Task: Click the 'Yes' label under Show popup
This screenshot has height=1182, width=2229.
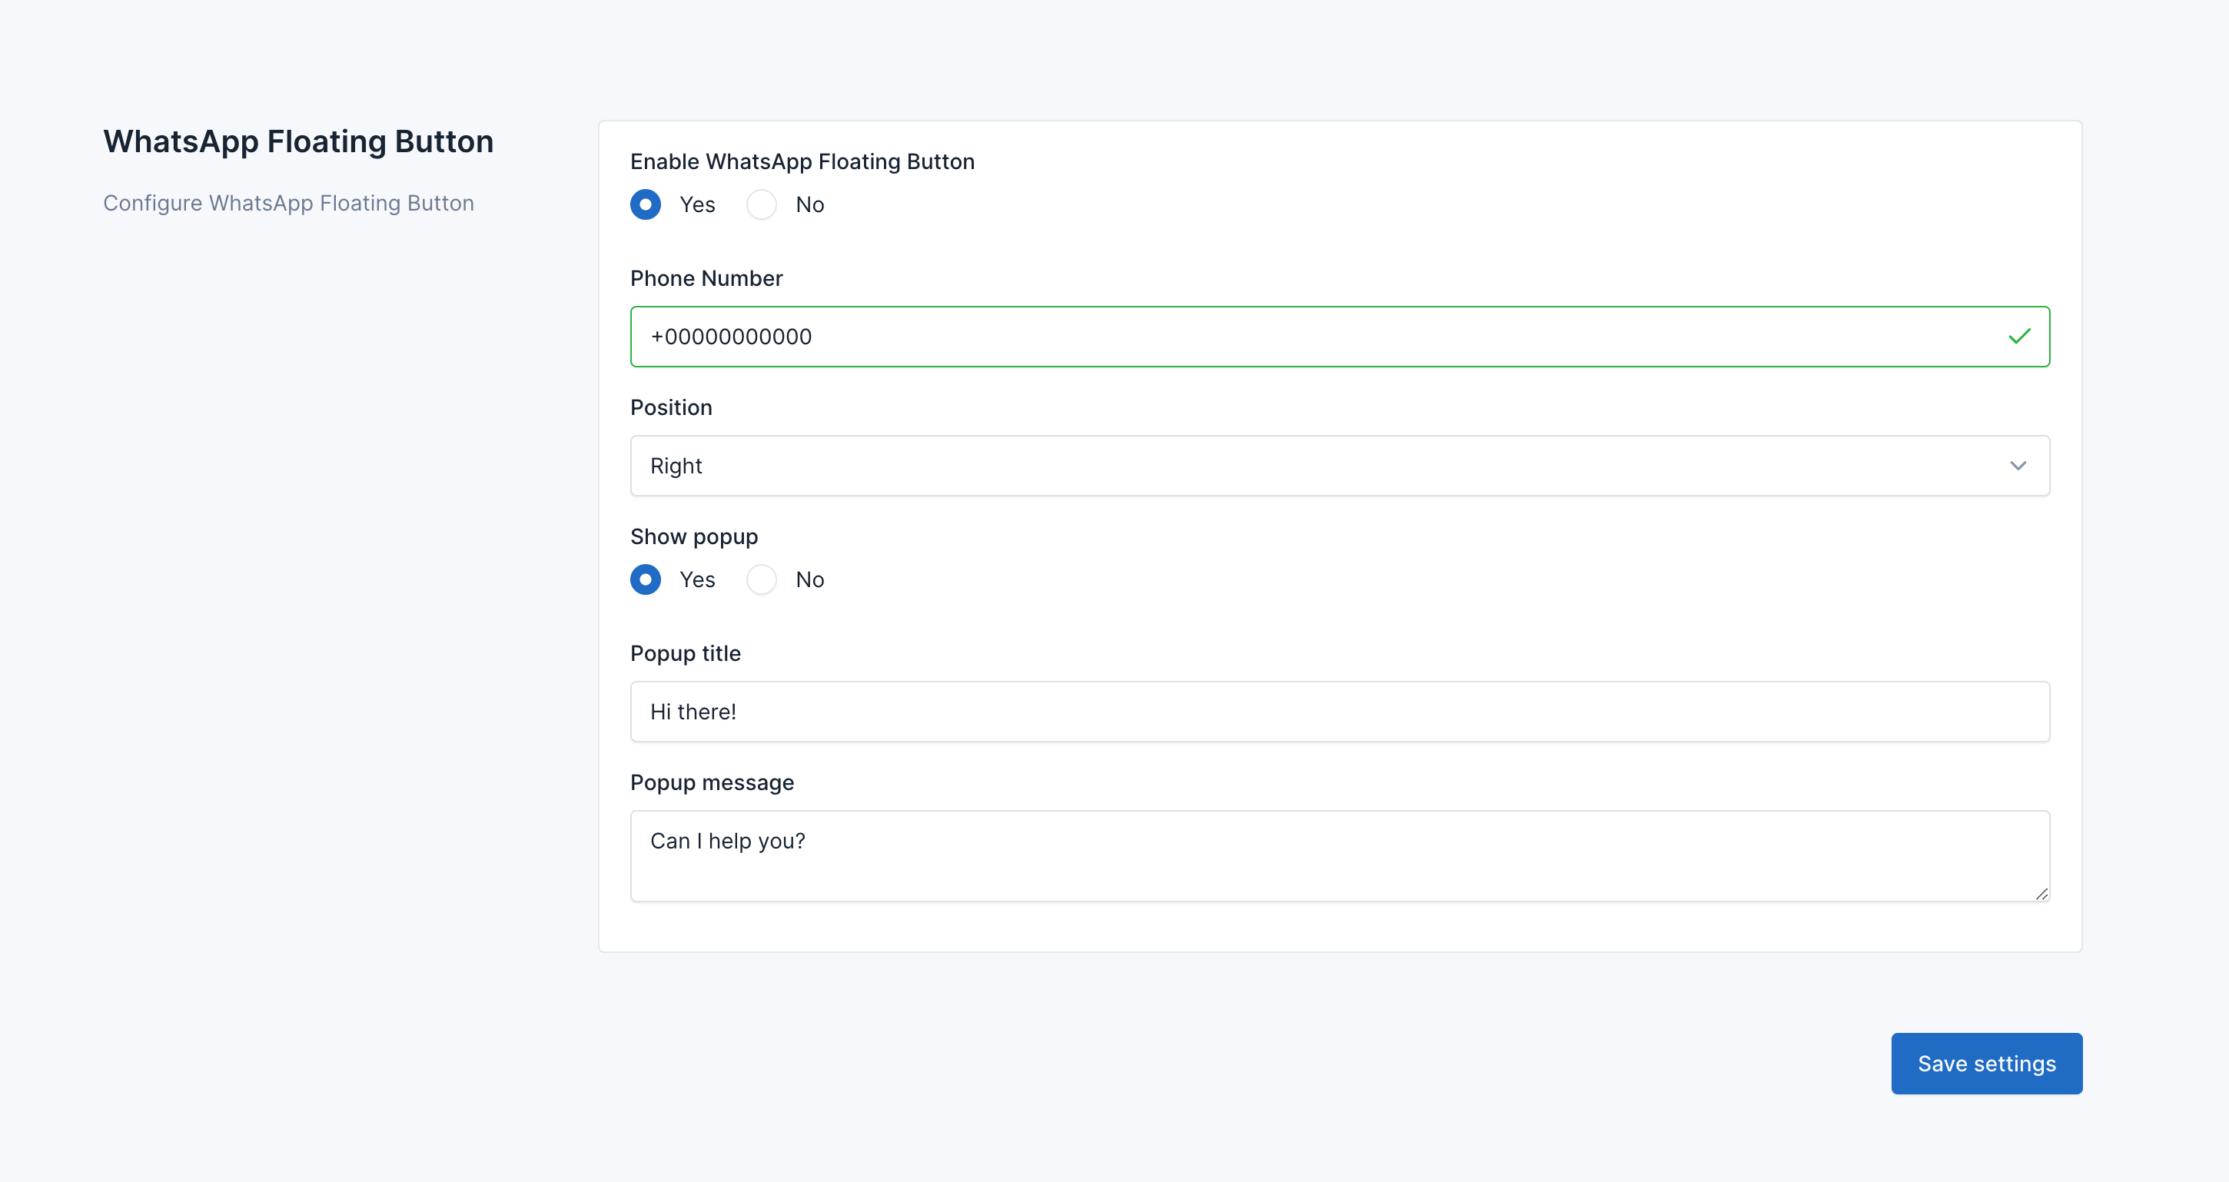Action: point(697,579)
